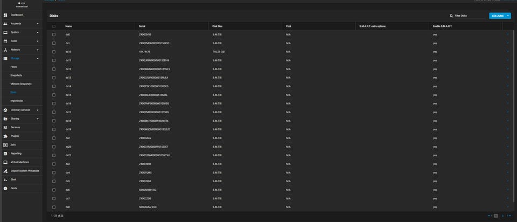Tick the checkbox for disk da5
517x222 pixels.
(54, 182)
